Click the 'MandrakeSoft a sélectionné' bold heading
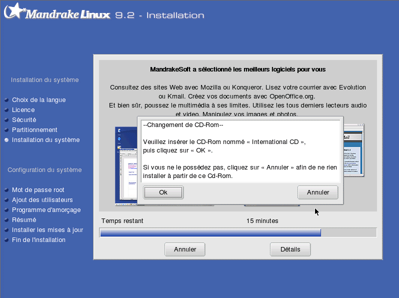Screen dimensions: 399x298 (237, 69)
